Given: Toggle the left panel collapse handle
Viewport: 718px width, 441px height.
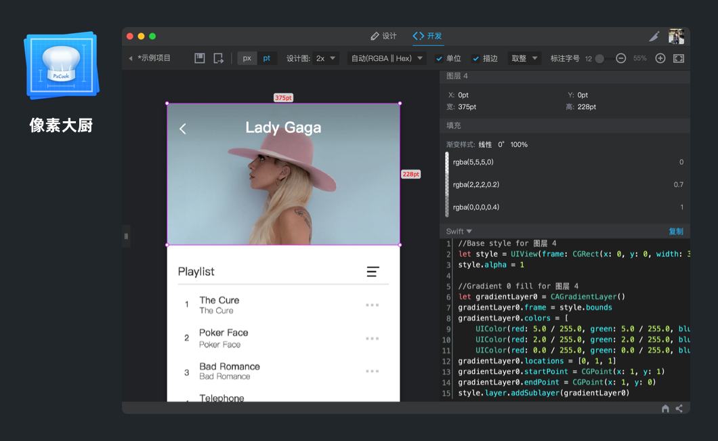Looking at the screenshot, I should click(126, 236).
